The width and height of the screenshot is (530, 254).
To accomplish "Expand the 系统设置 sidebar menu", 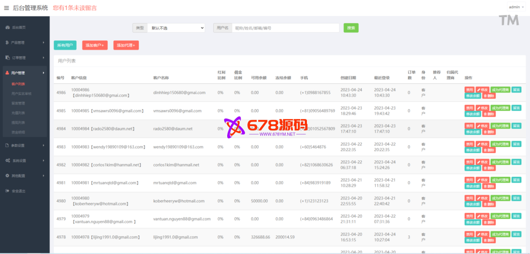I will pos(24,160).
